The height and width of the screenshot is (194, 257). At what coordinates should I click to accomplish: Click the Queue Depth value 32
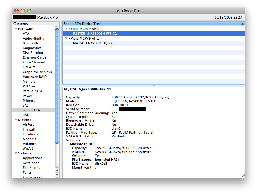tap(114, 117)
